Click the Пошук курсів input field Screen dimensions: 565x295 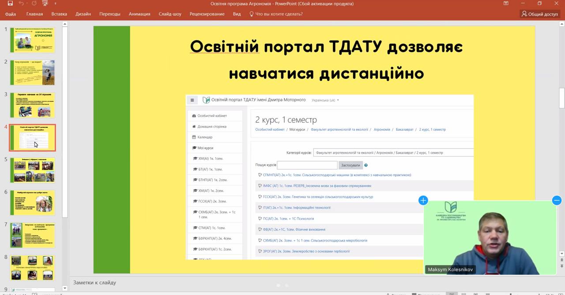(x=307, y=165)
